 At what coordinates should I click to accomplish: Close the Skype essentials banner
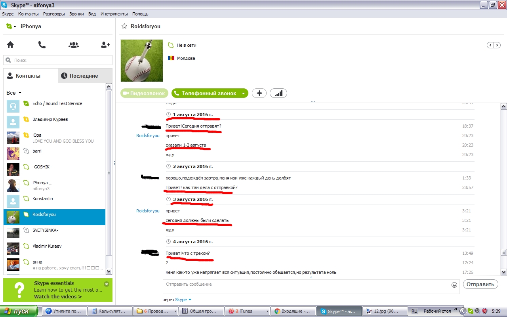pyautogui.click(x=107, y=284)
